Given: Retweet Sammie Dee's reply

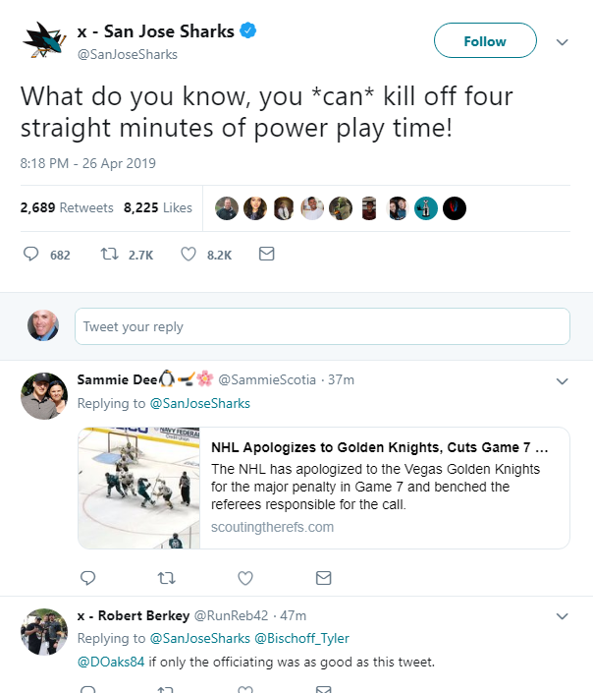Looking at the screenshot, I should pyautogui.click(x=166, y=577).
